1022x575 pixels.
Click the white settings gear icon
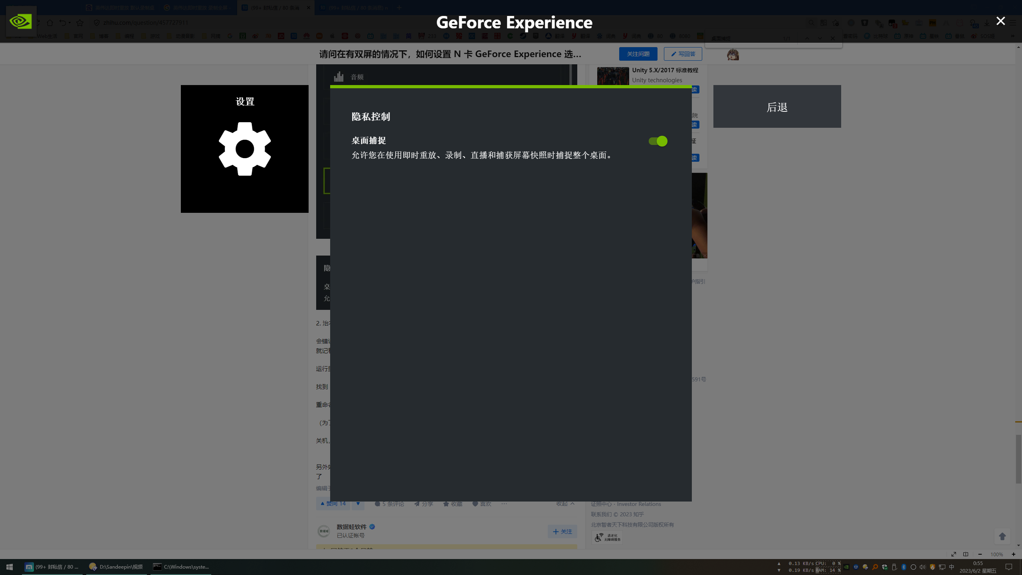click(245, 149)
